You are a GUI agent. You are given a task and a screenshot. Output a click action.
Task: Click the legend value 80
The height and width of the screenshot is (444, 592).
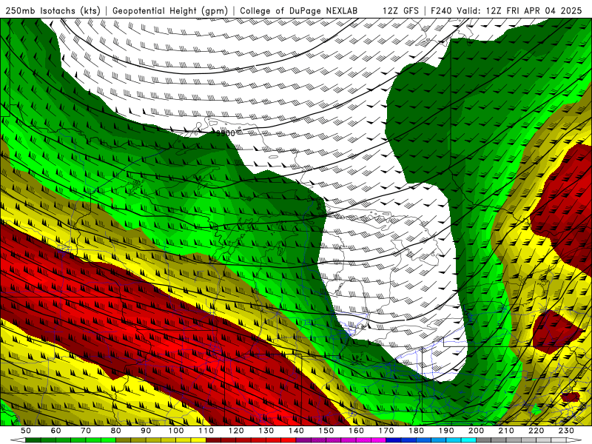pos(116,431)
